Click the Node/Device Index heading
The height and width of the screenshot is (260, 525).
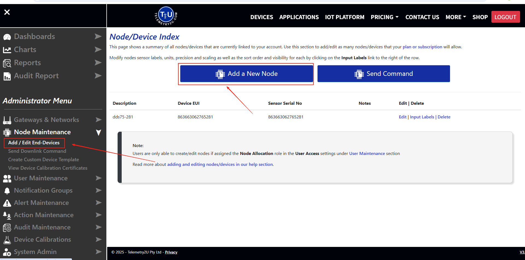click(144, 37)
